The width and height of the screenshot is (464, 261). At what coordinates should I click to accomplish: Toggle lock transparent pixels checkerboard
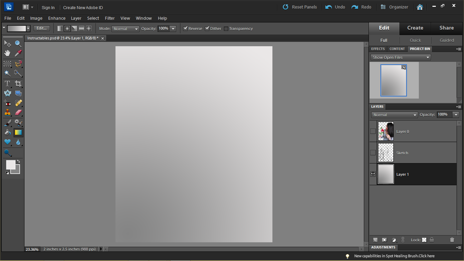pos(424,240)
